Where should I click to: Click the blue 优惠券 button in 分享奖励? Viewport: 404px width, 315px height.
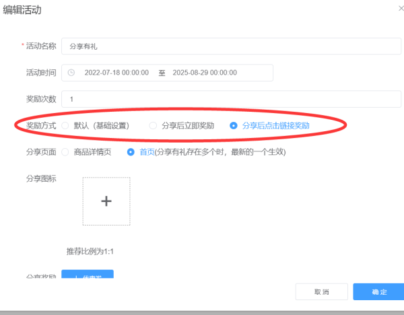88,275
